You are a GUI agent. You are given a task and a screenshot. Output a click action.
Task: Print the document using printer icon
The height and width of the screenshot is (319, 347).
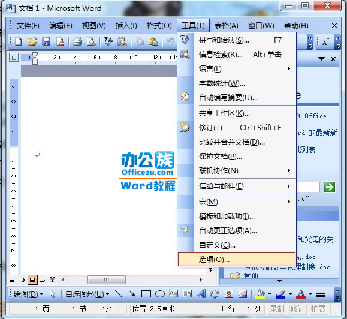(77, 41)
